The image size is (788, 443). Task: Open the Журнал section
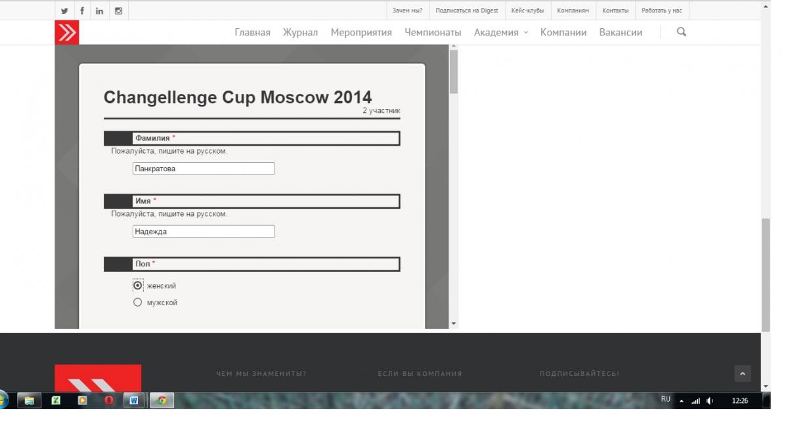300,32
